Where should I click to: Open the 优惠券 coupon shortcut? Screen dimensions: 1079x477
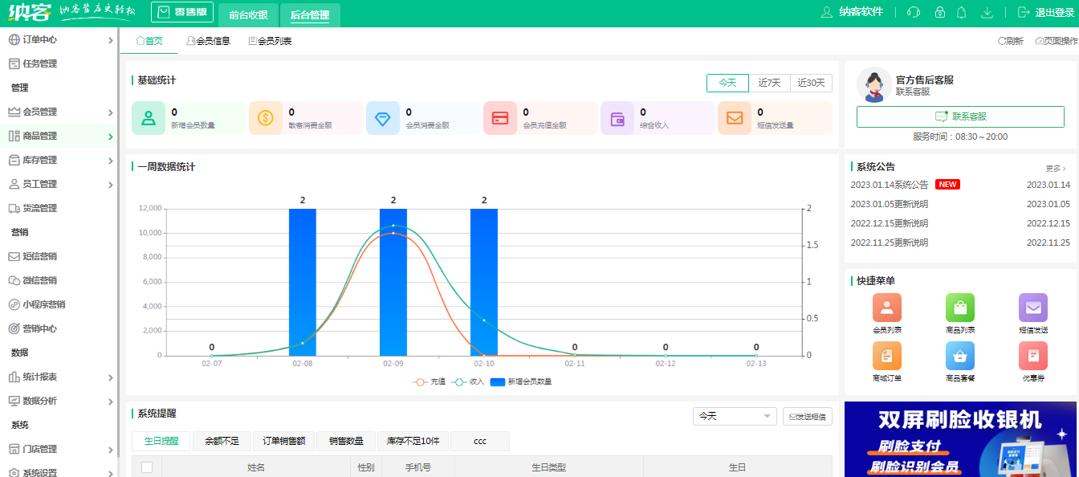[x=1032, y=356]
